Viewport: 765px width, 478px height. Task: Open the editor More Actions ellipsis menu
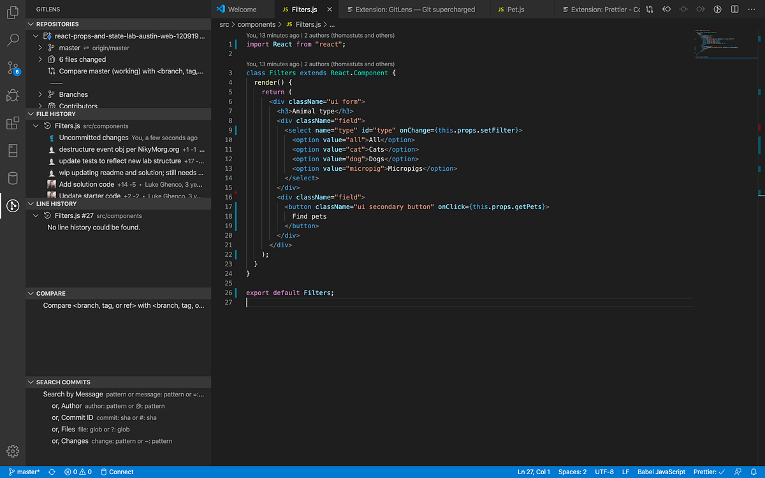click(751, 9)
